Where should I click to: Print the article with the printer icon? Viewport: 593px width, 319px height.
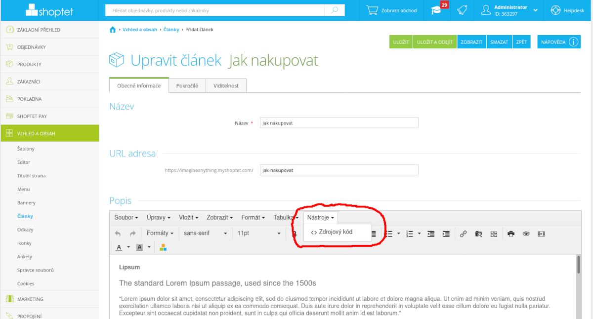coord(511,234)
